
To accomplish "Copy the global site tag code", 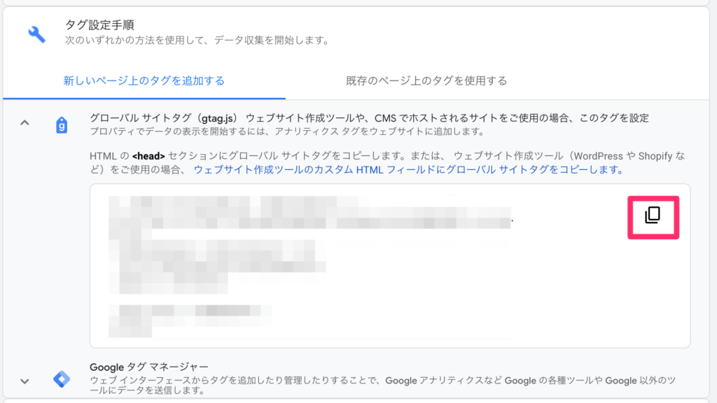I will pyautogui.click(x=653, y=215).
